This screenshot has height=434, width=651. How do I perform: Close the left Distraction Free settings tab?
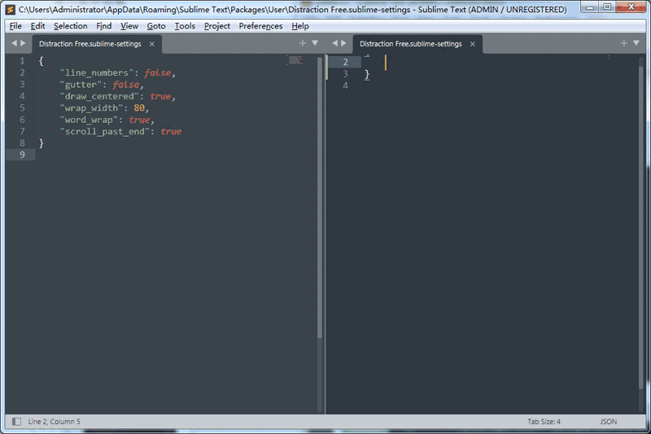tap(152, 44)
